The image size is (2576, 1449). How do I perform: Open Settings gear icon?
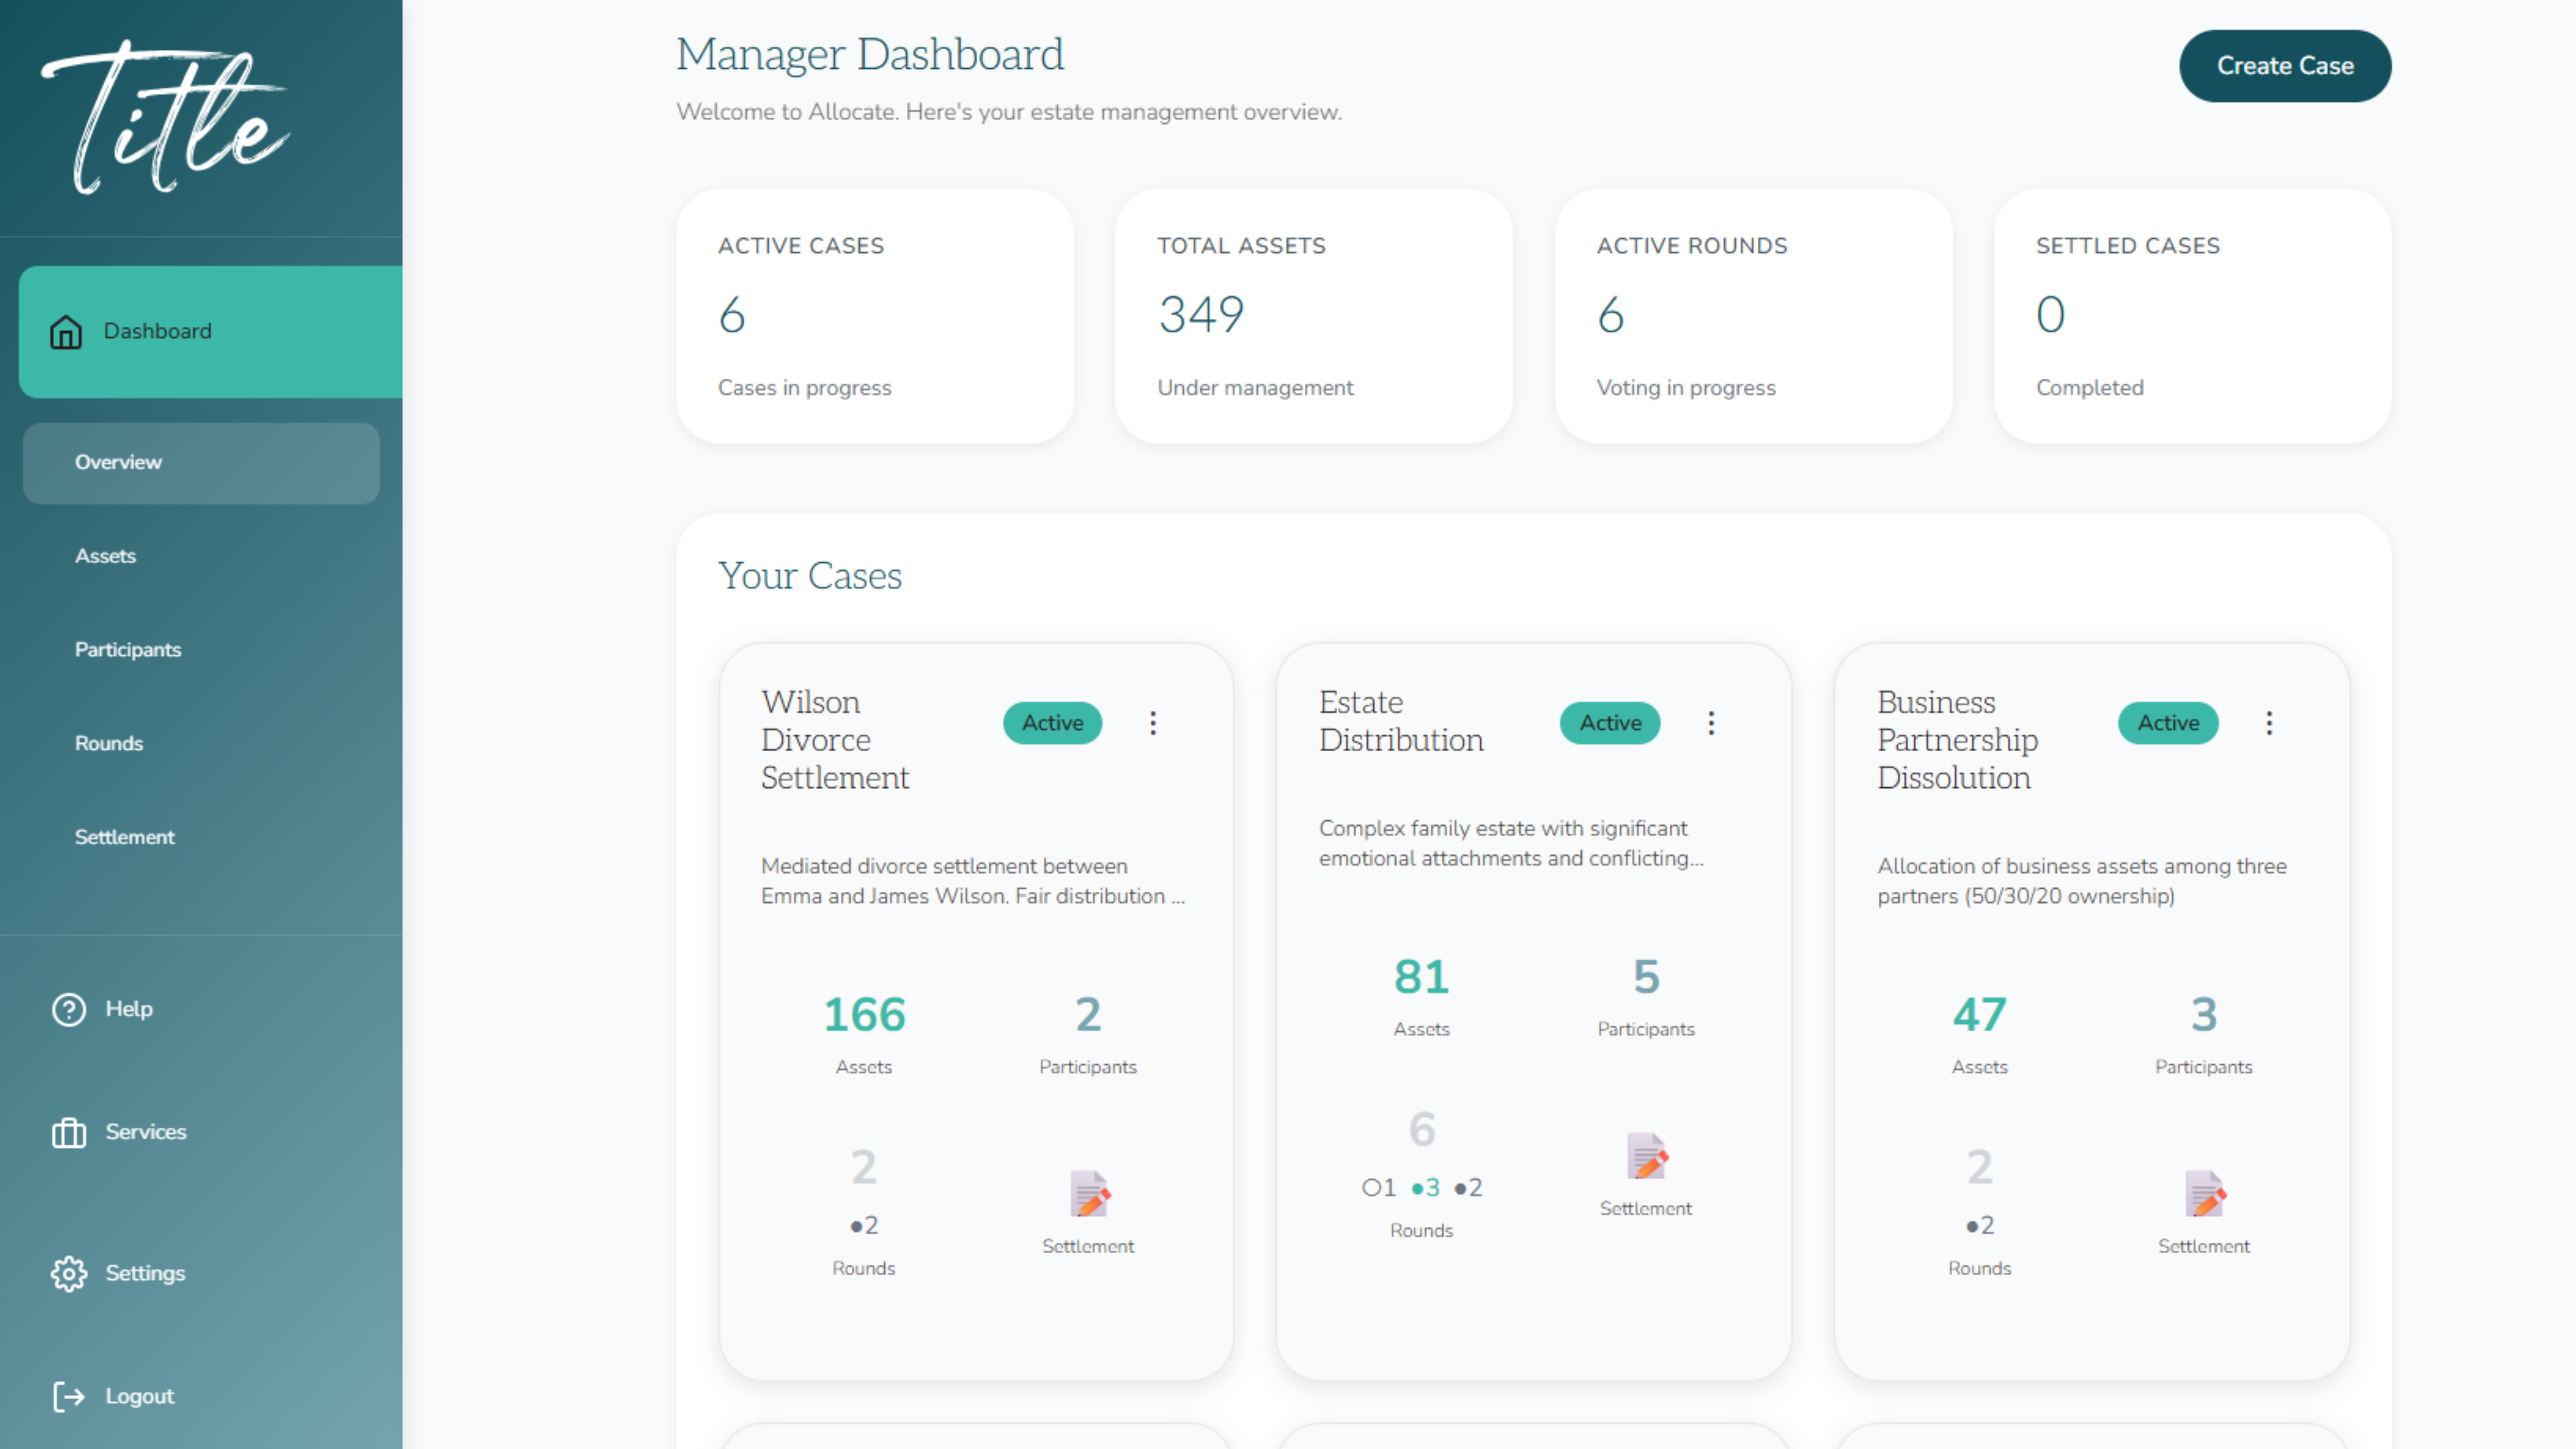[x=69, y=1273]
